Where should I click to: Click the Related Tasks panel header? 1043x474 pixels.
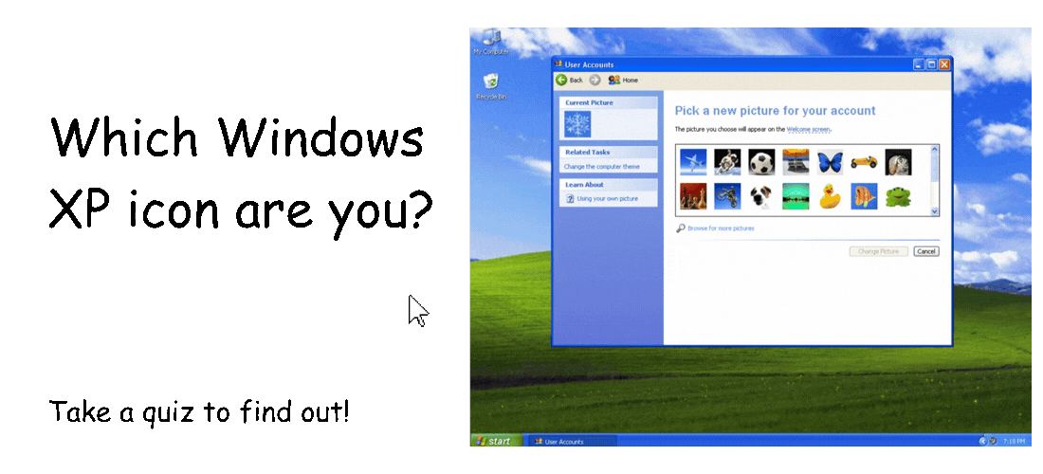(x=608, y=153)
